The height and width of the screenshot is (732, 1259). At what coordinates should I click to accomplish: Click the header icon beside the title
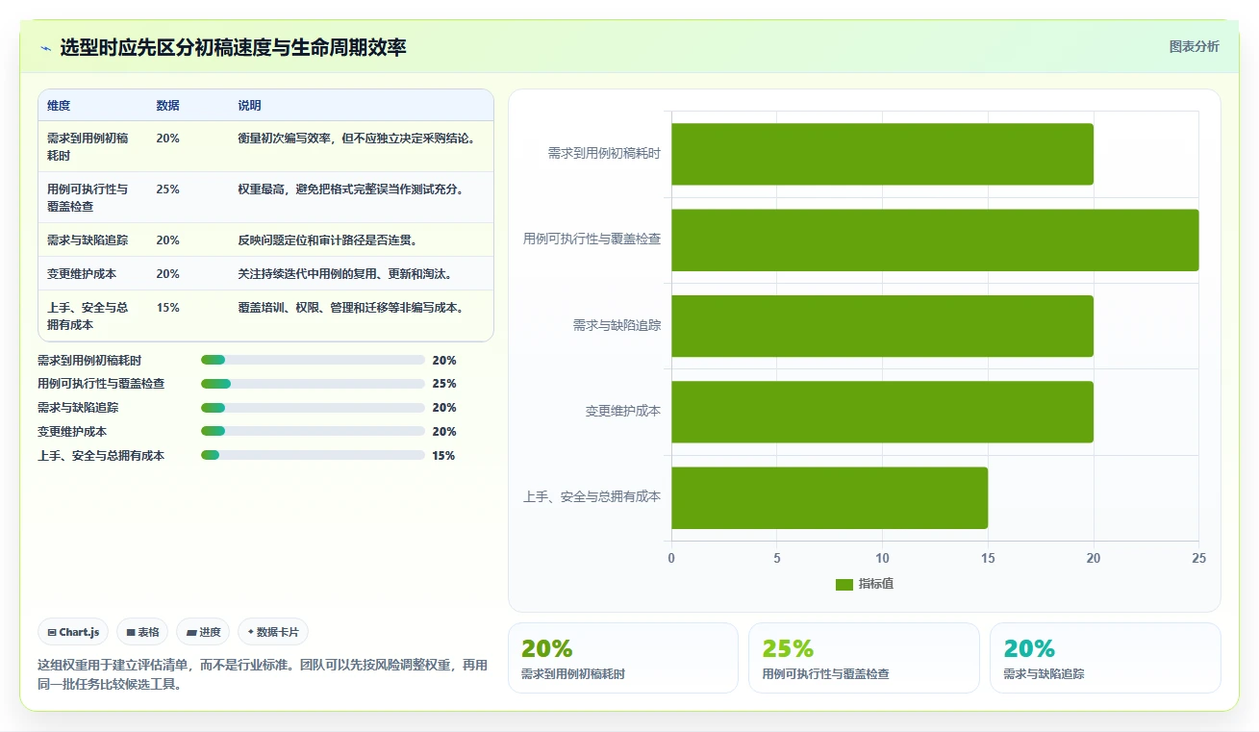[x=45, y=47]
